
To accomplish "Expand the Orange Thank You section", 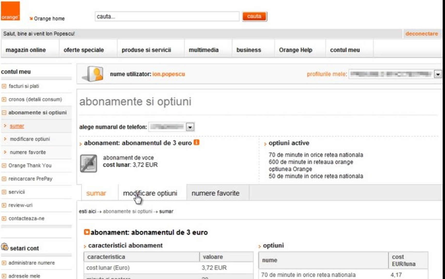I will [x=4, y=166].
